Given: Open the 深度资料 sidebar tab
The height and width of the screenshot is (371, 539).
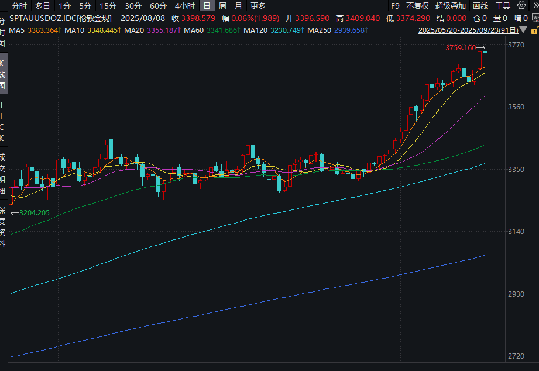Looking at the screenshot, I should (x=2, y=225).
